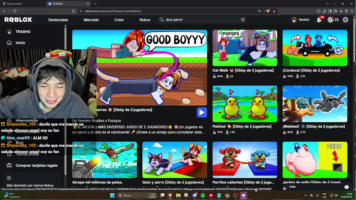The height and width of the screenshot is (200, 356).
Task: Click the zoom magnifier in address bar
Action: [259, 11]
